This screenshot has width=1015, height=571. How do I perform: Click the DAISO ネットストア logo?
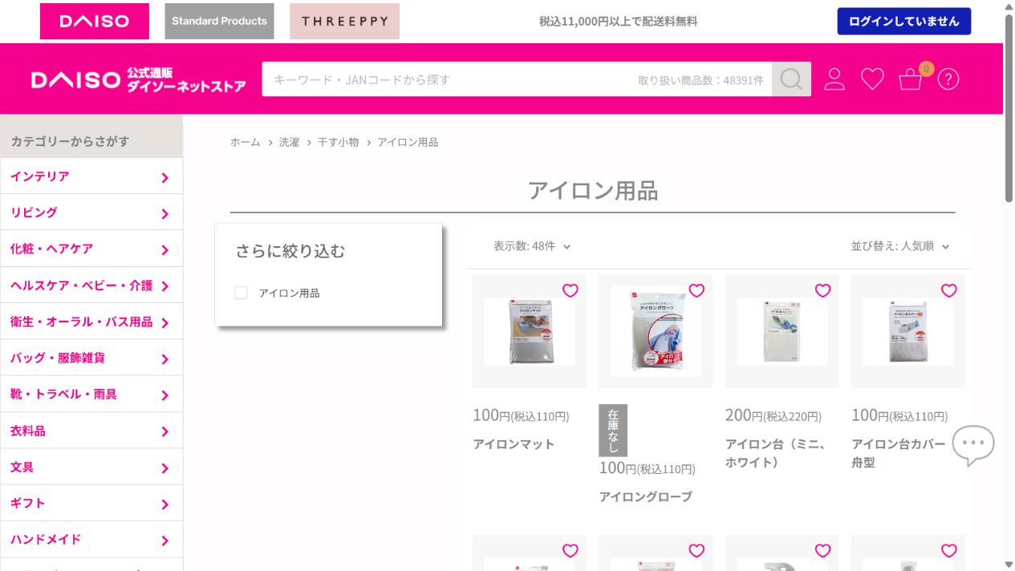138,79
